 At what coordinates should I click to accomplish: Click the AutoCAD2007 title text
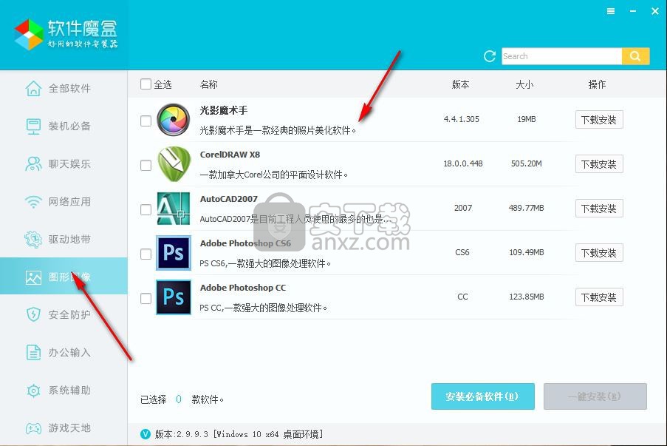pyautogui.click(x=229, y=199)
